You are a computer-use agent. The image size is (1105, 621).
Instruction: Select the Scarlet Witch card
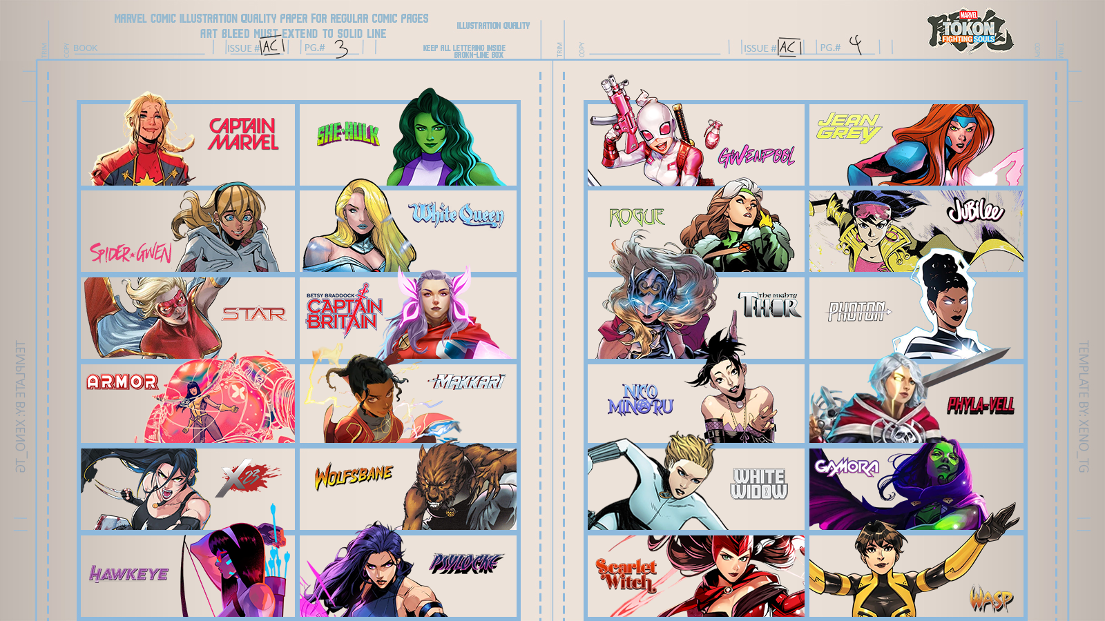(696, 576)
